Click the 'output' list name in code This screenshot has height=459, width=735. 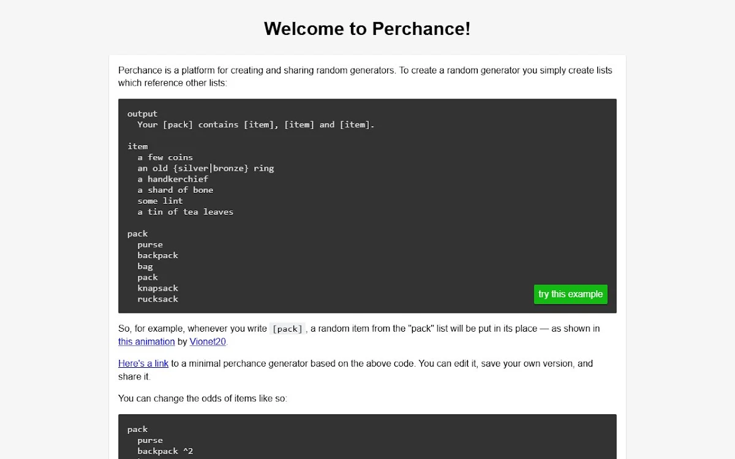[x=142, y=114]
